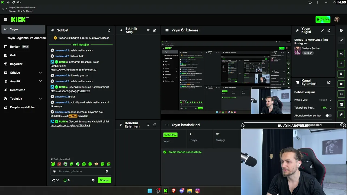The image size is (347, 195).
Task: Pop out the Denetim Eylemleri panel
Action: coord(155,125)
